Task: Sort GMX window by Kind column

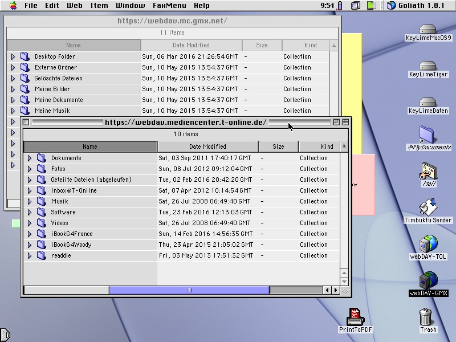Action: (x=306, y=45)
